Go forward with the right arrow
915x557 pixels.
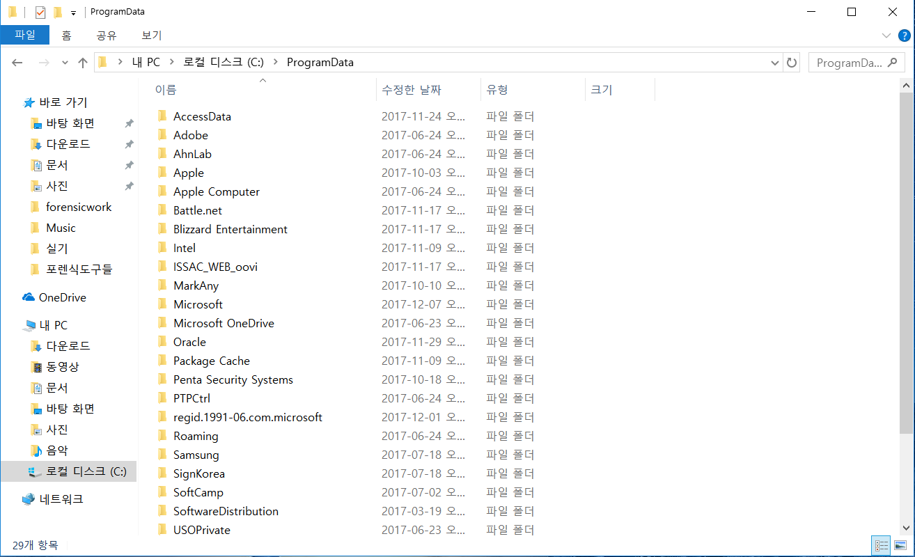44,63
